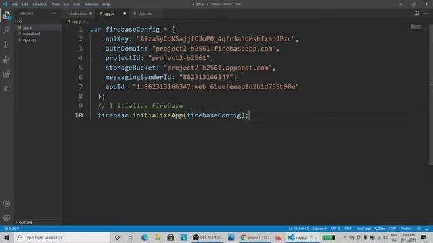Open the Run and Debug view
Viewport: 433px width, 243px height.
coord(7,59)
